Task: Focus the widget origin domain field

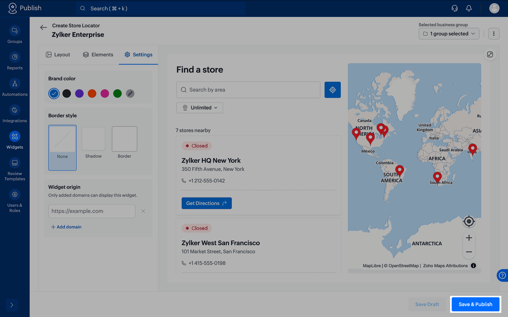Action: 92,211
